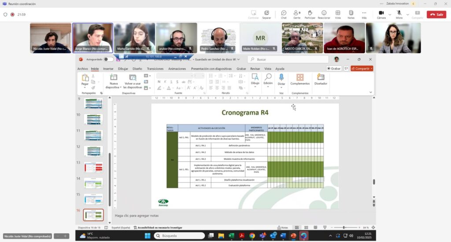Open Presentación con diapositivas tab

click(x=211, y=69)
